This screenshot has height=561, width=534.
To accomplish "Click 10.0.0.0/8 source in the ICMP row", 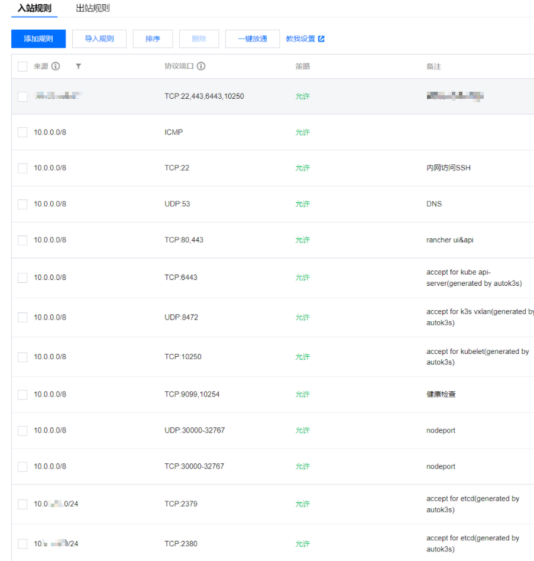I will [x=50, y=133].
